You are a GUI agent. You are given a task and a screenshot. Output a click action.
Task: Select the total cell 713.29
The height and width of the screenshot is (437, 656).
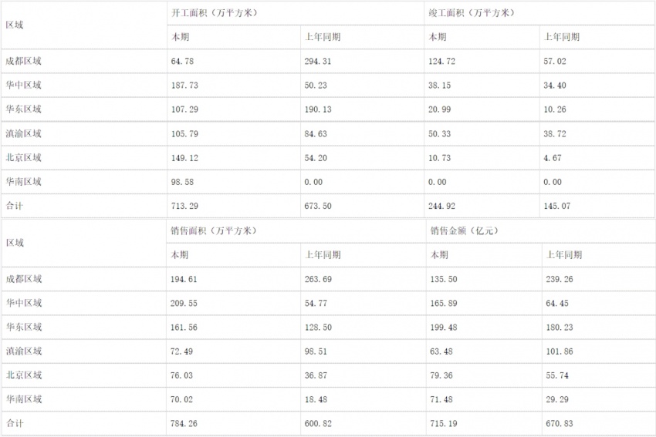(184, 206)
